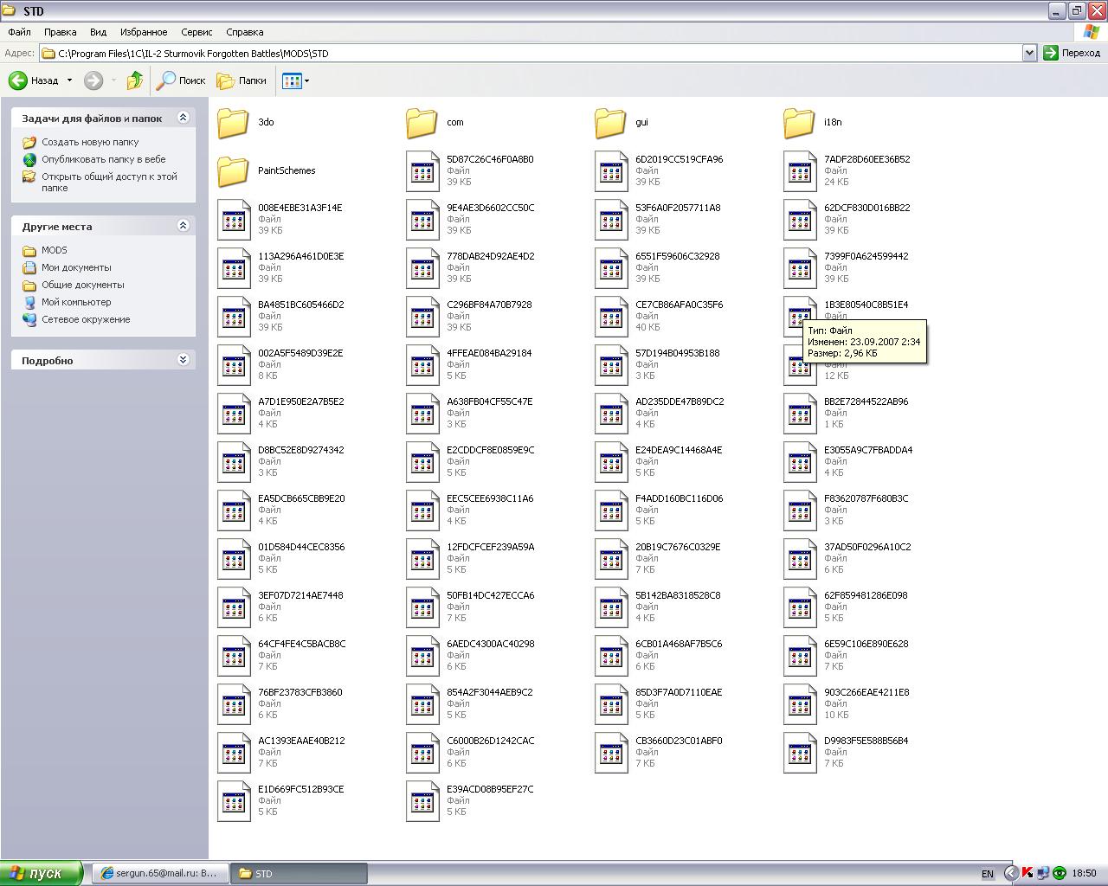This screenshot has height=886, width=1108.
Task: Open the Справка menu
Action: pyautogui.click(x=244, y=32)
